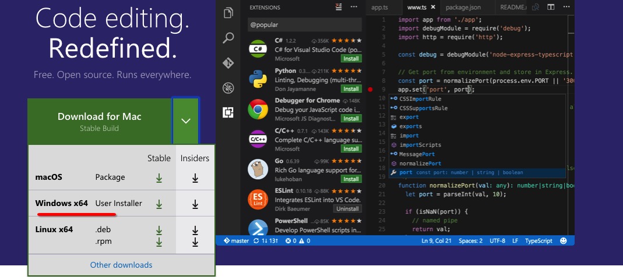This screenshot has width=623, height=277.
Task: Expand the download options chevron dropdown
Action: coord(185,121)
